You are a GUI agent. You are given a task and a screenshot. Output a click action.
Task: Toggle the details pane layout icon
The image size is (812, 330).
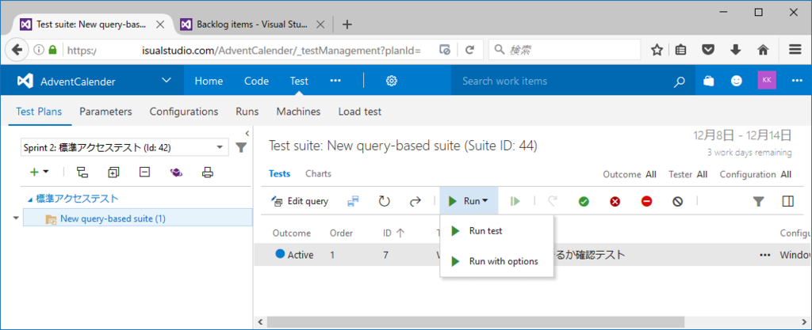(787, 202)
